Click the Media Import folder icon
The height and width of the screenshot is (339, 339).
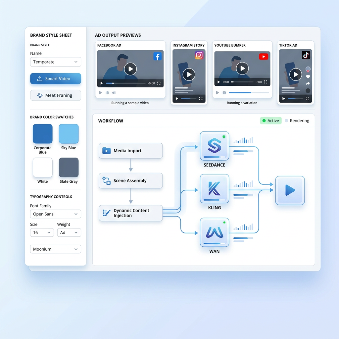(106, 151)
